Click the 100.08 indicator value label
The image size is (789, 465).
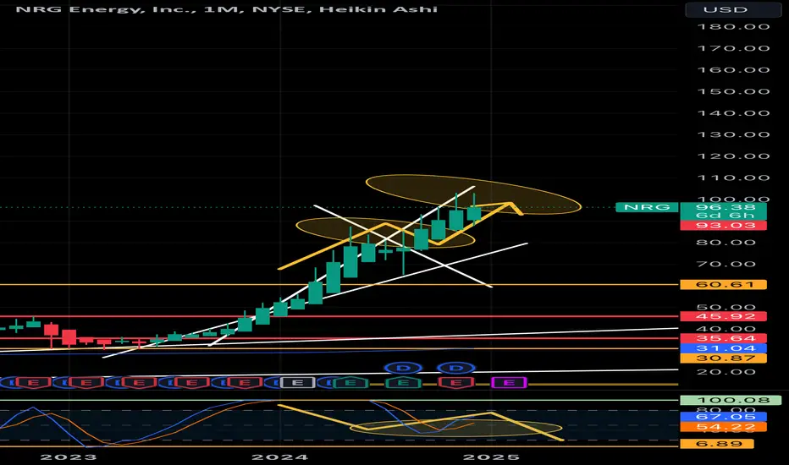(732, 400)
